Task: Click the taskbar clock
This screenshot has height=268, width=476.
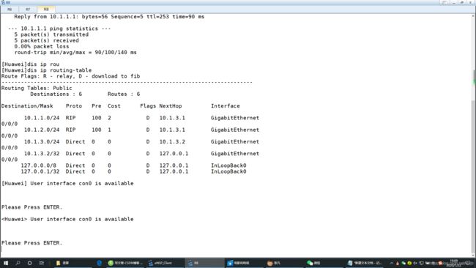Action: 453,263
